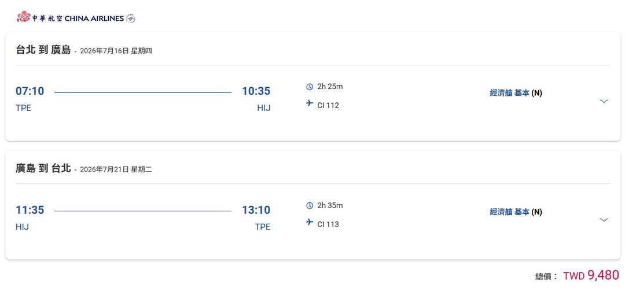Expand the Hiroshima to Taipei flight details
The image size is (625, 297).
pyautogui.click(x=604, y=220)
